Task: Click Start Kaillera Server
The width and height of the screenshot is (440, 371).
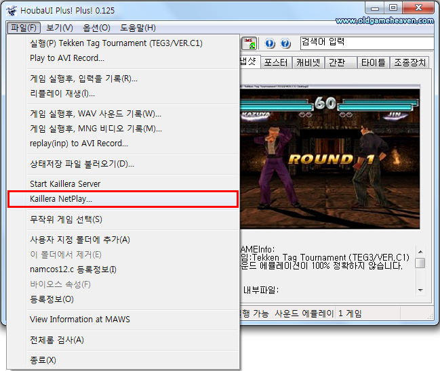Action: click(123, 184)
